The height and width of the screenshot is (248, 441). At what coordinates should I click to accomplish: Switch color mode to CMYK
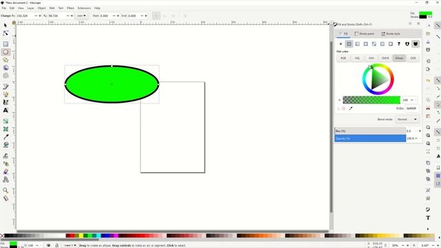tap(385, 58)
